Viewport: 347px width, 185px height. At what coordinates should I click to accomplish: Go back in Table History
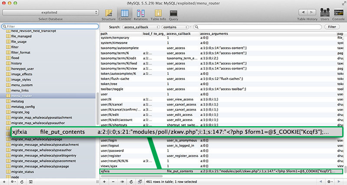click(303, 13)
